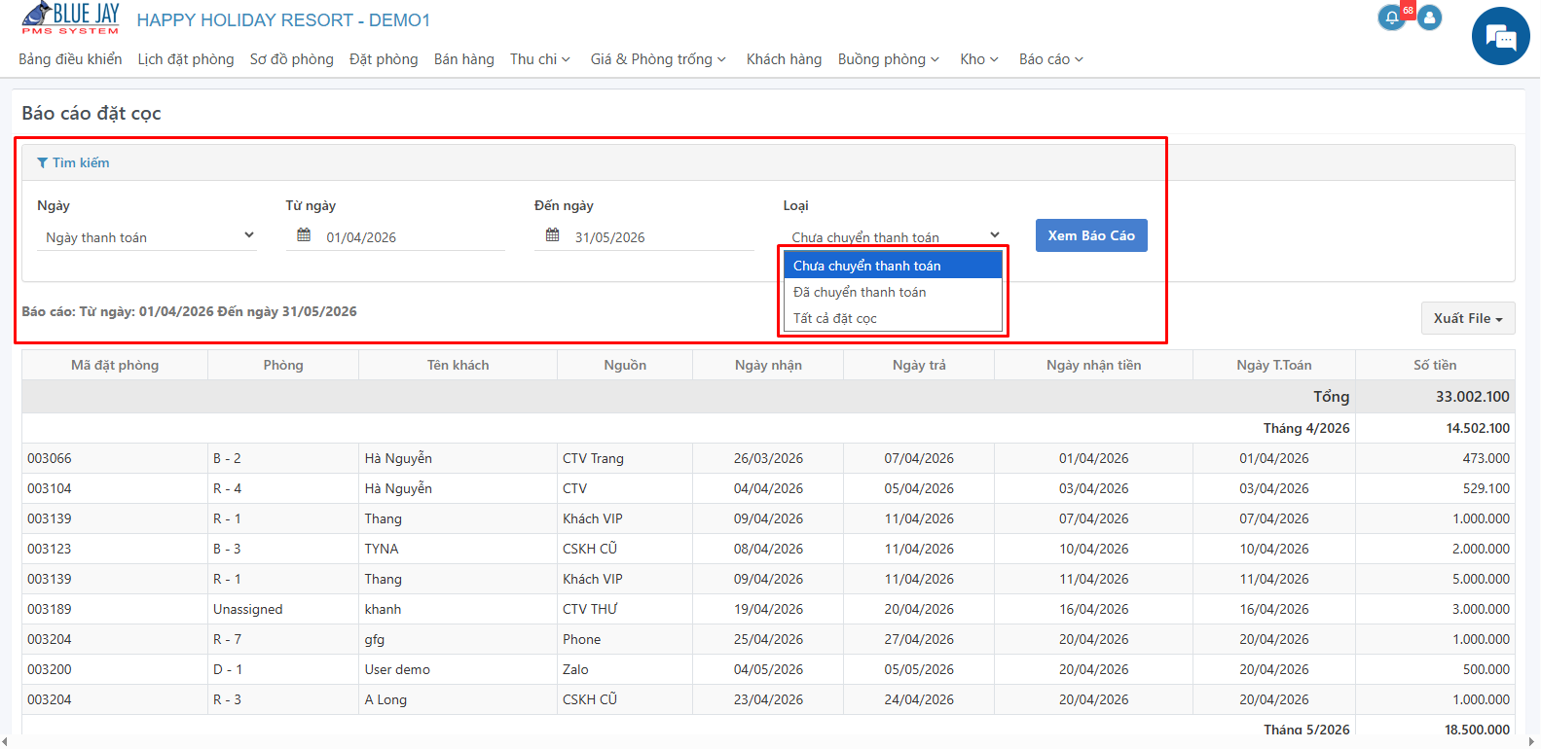Image resolution: width=1541 pixels, height=749 pixels.
Task: Click booking code 003200
Action: [x=50, y=669]
